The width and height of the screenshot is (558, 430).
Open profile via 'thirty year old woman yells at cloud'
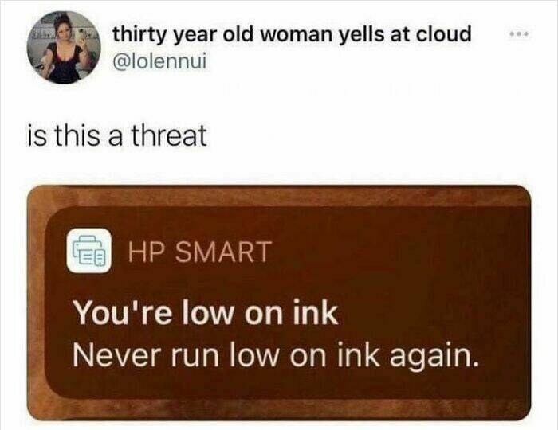292,35
